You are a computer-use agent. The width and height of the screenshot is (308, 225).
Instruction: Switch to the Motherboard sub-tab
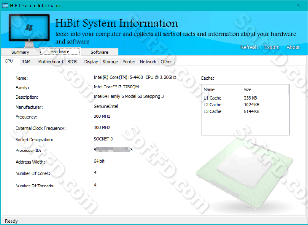pos(50,62)
